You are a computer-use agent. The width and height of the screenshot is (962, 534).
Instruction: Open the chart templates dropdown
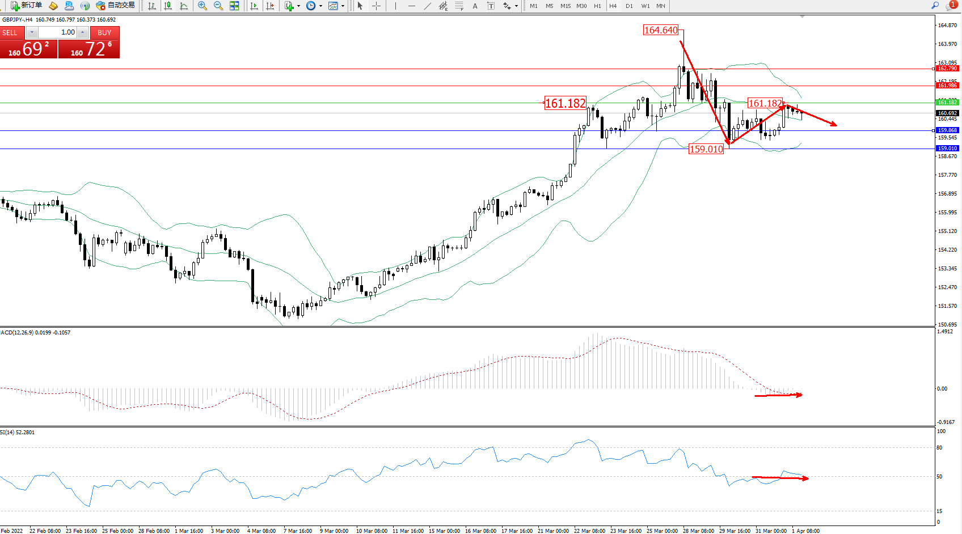coord(343,6)
